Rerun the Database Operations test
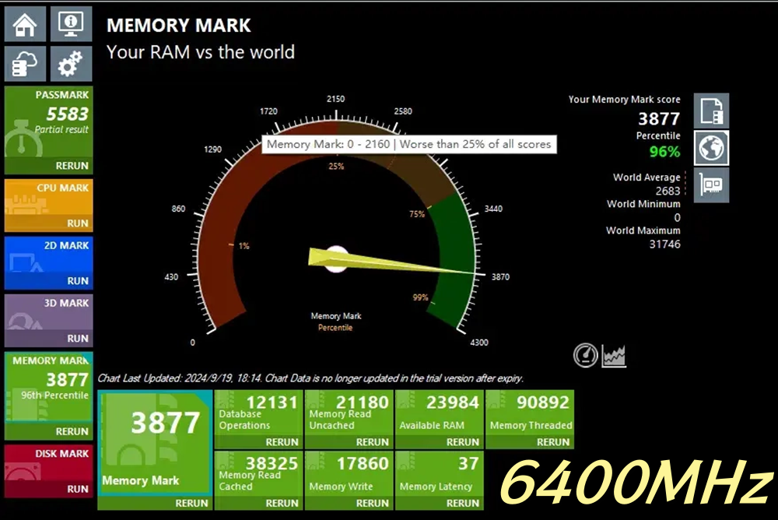The width and height of the screenshot is (778, 520). [282, 442]
